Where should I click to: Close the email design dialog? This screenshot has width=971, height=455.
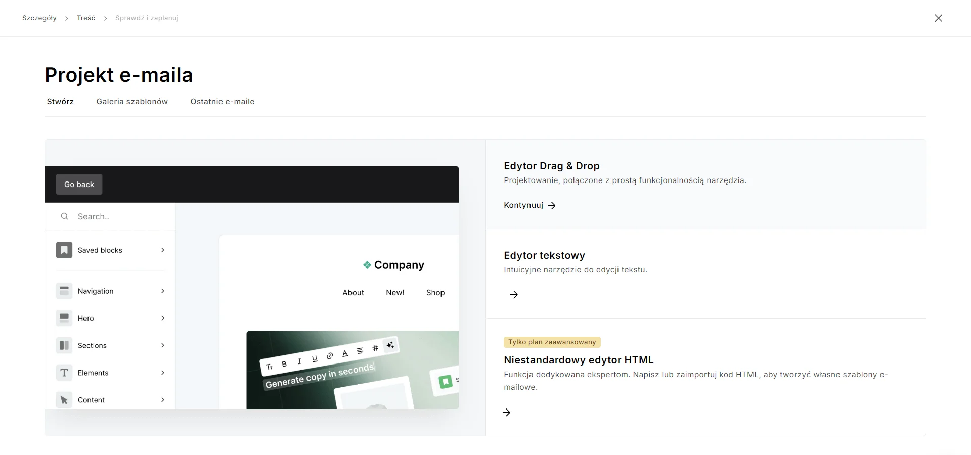pyautogui.click(x=938, y=18)
